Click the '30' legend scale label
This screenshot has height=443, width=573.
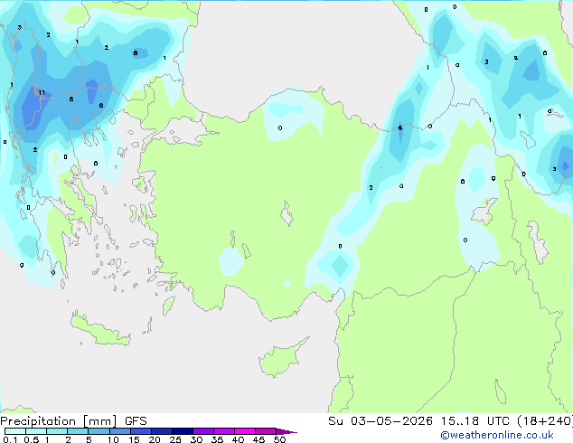pyautogui.click(x=196, y=439)
